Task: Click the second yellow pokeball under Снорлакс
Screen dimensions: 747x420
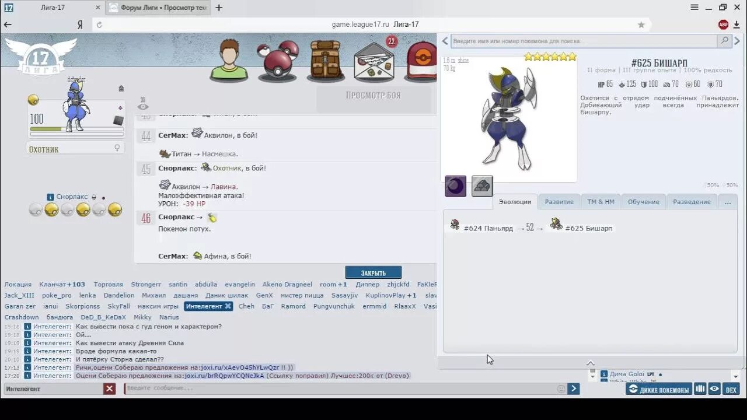Action: tap(83, 210)
